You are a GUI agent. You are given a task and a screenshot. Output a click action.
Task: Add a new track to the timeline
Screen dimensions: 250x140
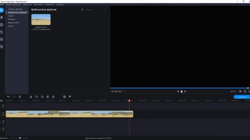pos(2,101)
